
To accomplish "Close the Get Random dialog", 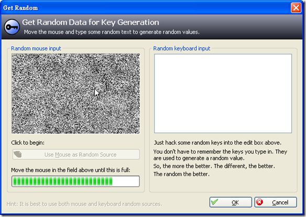I will coord(296,8).
